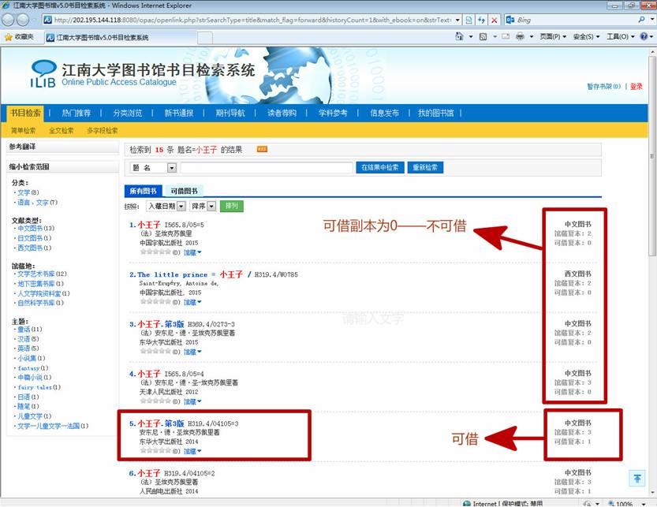Click the search keyword input field
Viewport: 657px width, 507px height.
[x=267, y=168]
